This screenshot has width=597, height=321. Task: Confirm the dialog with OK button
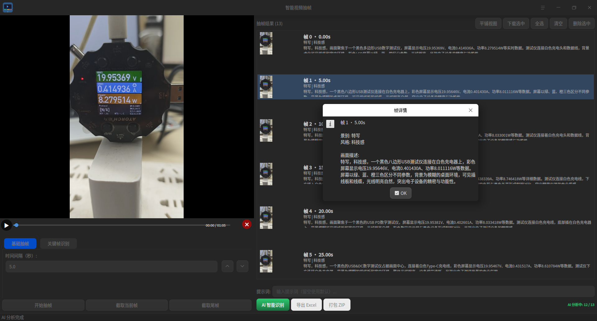tap(401, 193)
